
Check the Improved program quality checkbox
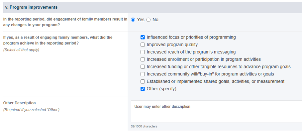(x=143, y=45)
